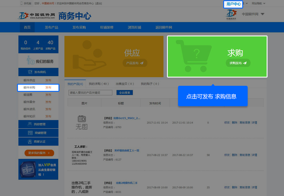Viewport: 284px width, 196px height.
Task: Click the headset icon beside 商家认证
Action: pyautogui.click(x=30, y=141)
